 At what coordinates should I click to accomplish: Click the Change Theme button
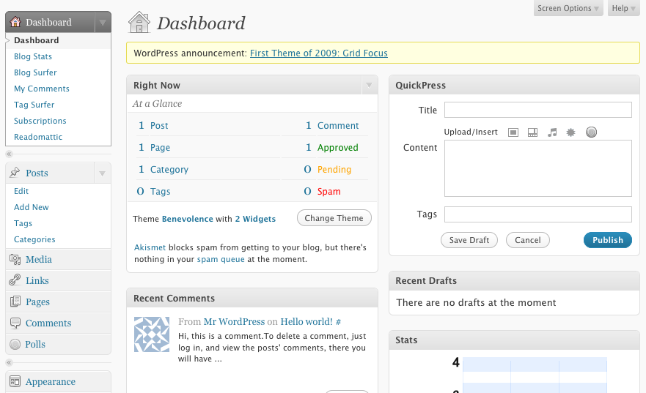334,218
